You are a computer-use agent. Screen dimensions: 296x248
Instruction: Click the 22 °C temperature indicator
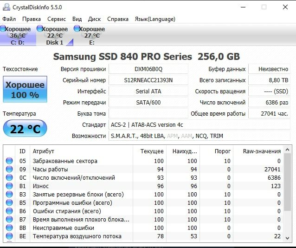(x=25, y=128)
